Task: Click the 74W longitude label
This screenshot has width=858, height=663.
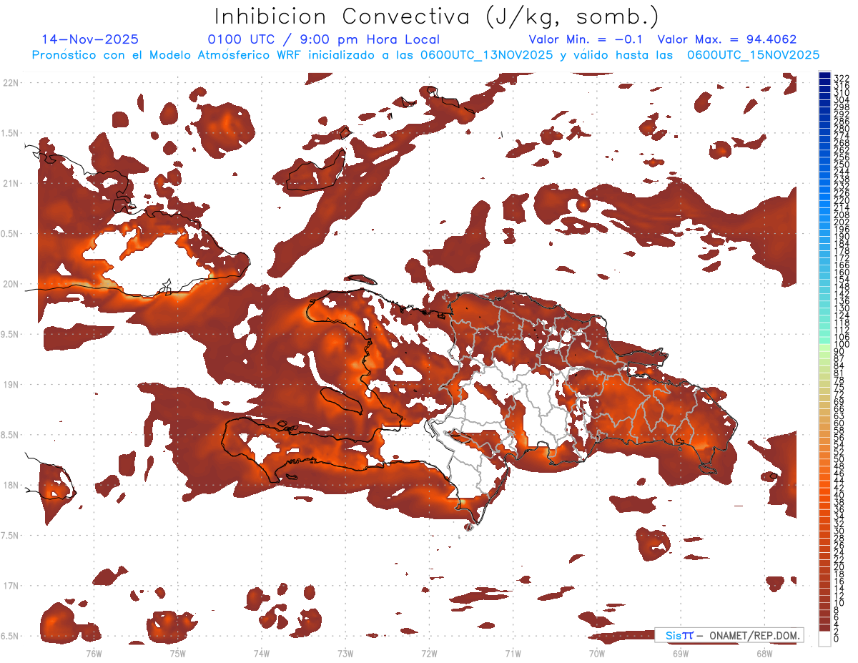Action: [261, 652]
